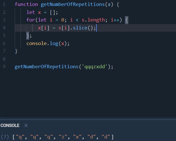Click 'i++' in the for loop
This screenshot has height=141, width=176.
115,20
